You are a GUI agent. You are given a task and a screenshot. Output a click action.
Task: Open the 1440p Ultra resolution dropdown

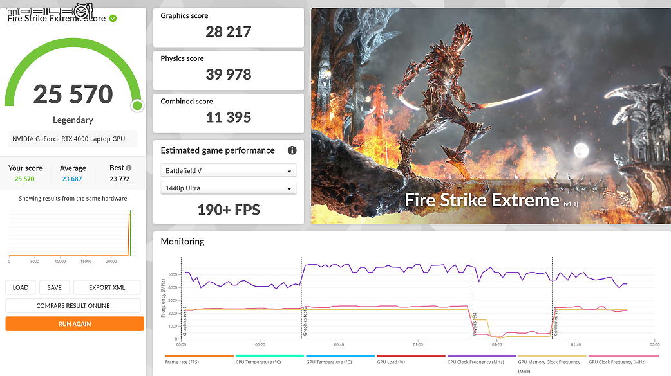[229, 188]
